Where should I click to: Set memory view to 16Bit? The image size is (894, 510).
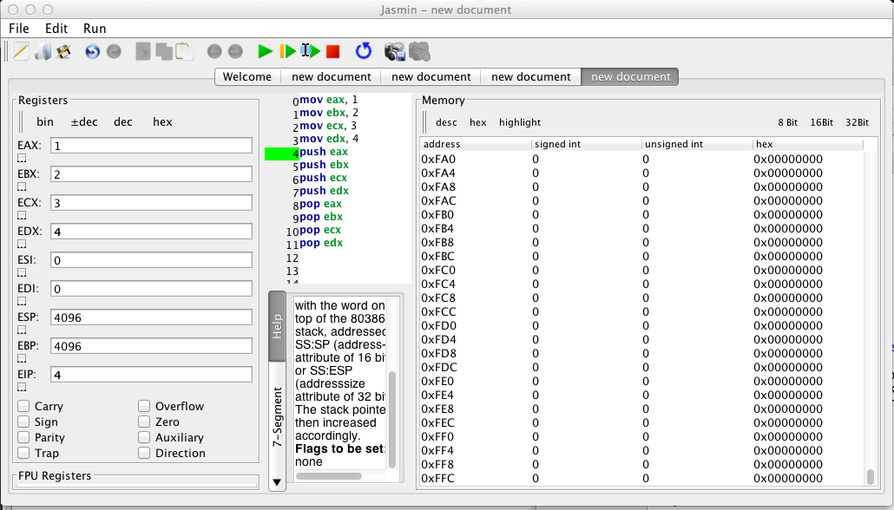(x=821, y=122)
